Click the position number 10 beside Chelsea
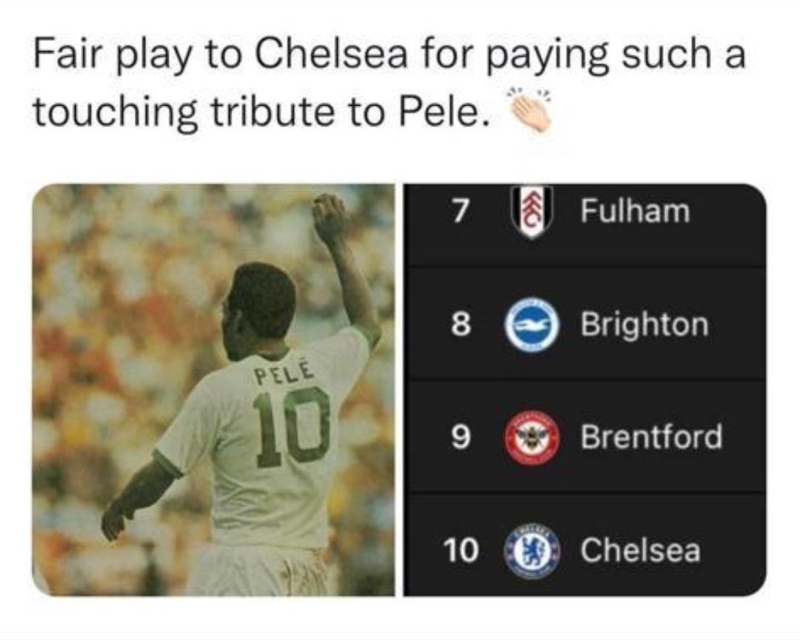800x640 pixels. (x=461, y=550)
